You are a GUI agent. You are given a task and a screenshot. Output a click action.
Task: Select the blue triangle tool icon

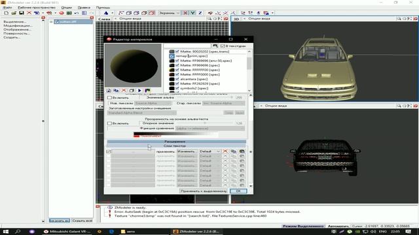tap(106, 13)
